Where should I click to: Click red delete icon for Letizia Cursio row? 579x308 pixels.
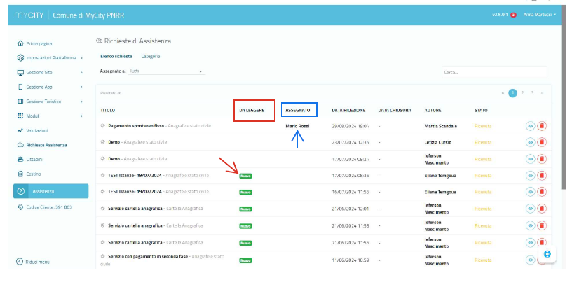click(x=542, y=143)
